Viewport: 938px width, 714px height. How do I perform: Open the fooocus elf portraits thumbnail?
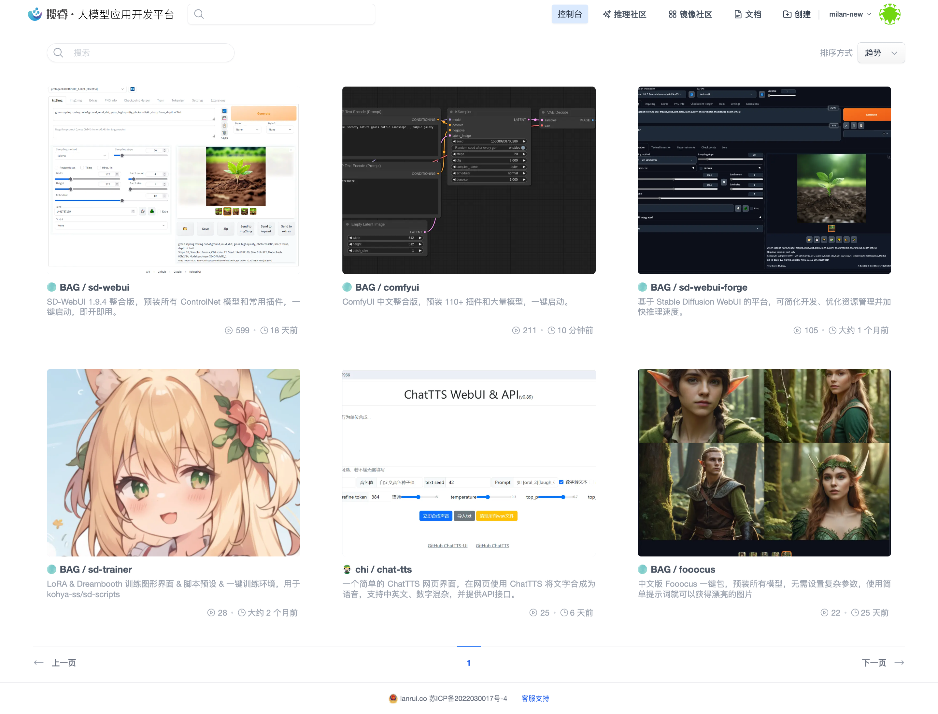[x=764, y=462]
